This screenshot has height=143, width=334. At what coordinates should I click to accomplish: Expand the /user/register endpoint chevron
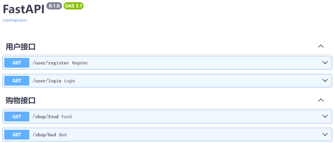(x=325, y=62)
